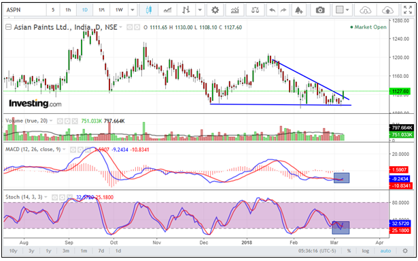Set date range to 3m
This screenshot has width=418, height=261.
click(66, 251)
